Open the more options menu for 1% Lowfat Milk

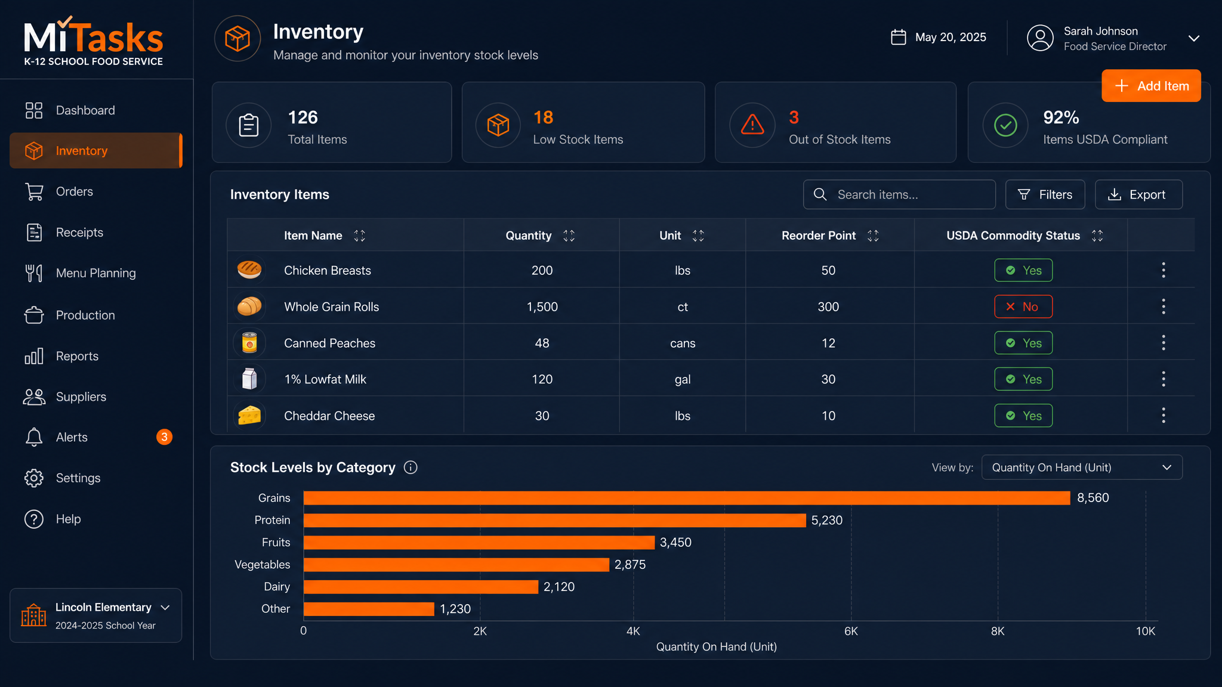click(1164, 379)
